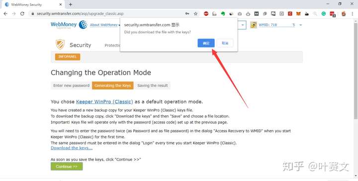The image size is (358, 181).
Task: Close the WebMoney Security tab
Action: pos(61,4)
